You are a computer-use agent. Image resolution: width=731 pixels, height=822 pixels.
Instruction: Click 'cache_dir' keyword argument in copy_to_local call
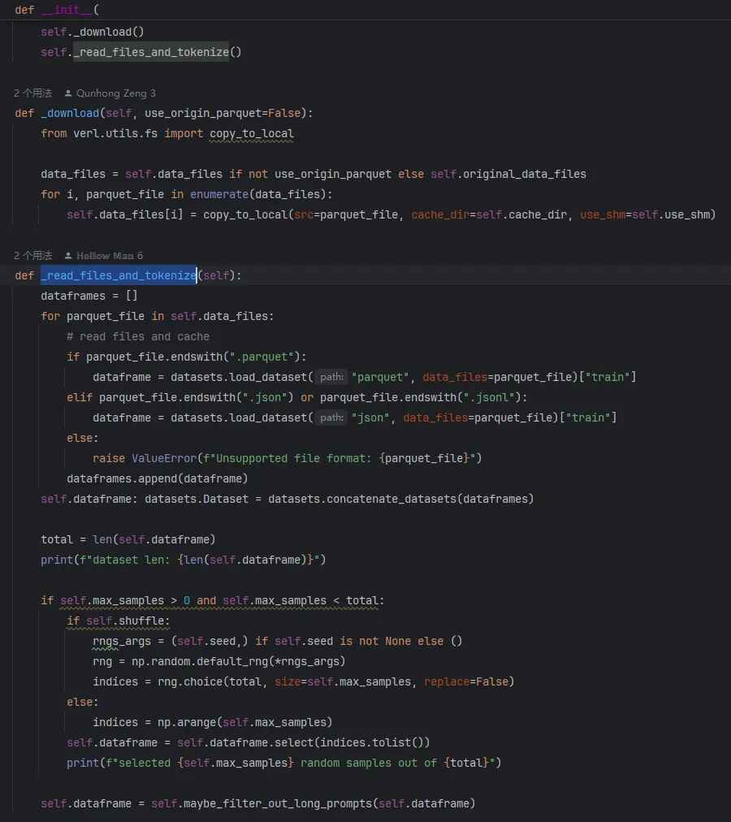pyautogui.click(x=440, y=215)
